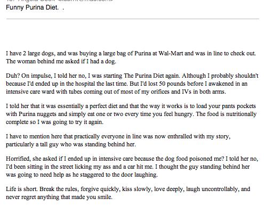The height and width of the screenshot is (207, 264).
Task: Click the sentence 'Life is short.'
Action: (x=22, y=189)
